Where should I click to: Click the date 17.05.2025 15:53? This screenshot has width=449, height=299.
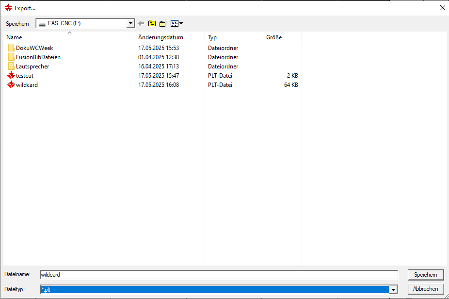(159, 48)
